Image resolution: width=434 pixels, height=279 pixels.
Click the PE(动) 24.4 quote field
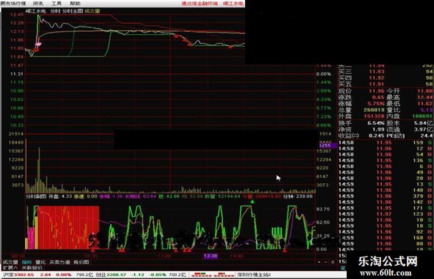click(410, 136)
